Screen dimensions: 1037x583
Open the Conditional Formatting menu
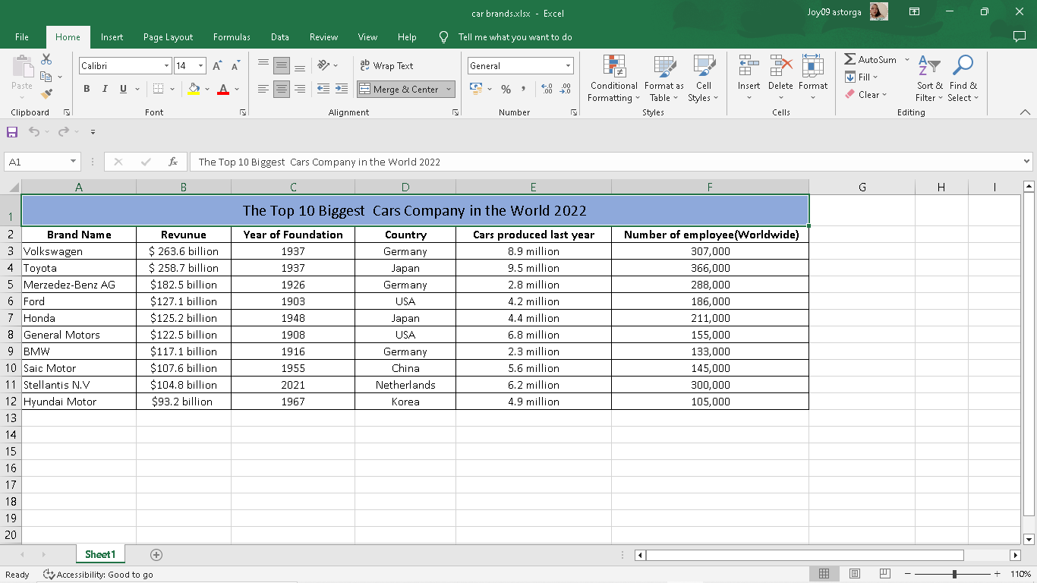pyautogui.click(x=614, y=78)
